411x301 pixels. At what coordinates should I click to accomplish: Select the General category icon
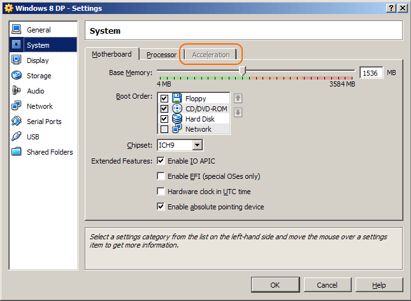[17, 30]
